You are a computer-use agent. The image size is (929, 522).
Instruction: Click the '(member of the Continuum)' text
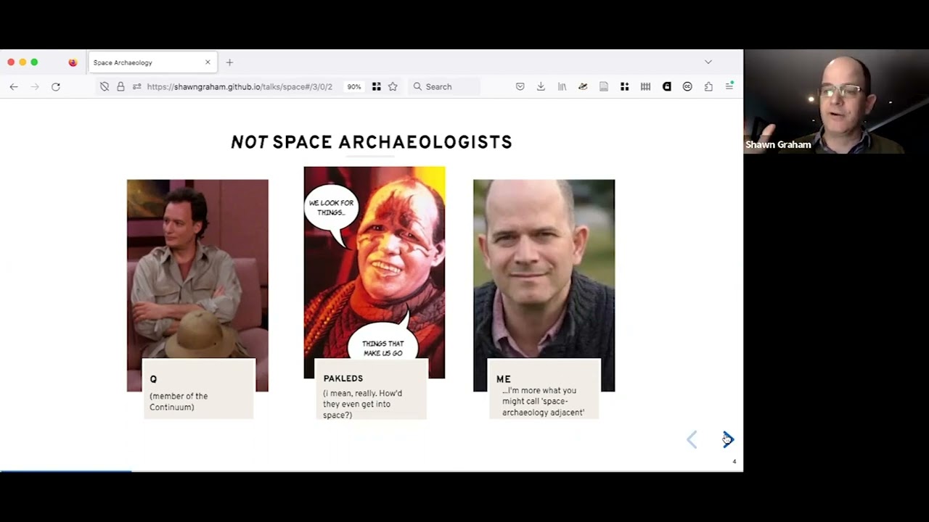179,402
